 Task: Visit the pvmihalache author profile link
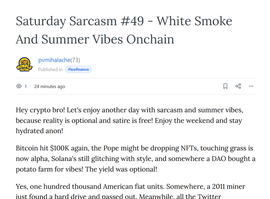coord(54,60)
